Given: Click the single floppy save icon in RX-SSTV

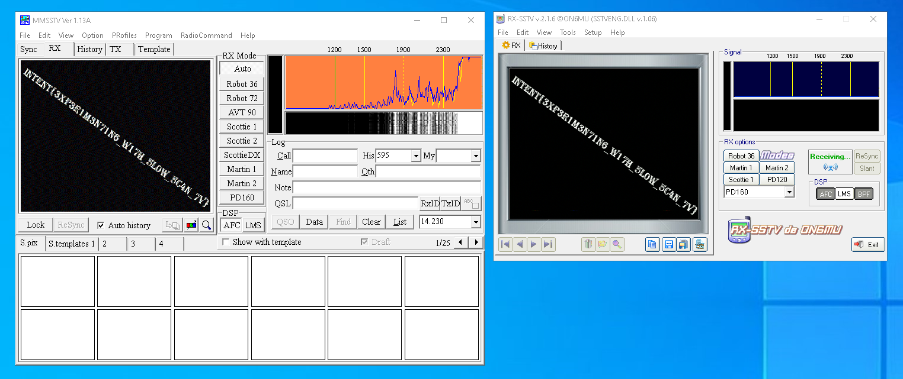Looking at the screenshot, I should 669,244.
